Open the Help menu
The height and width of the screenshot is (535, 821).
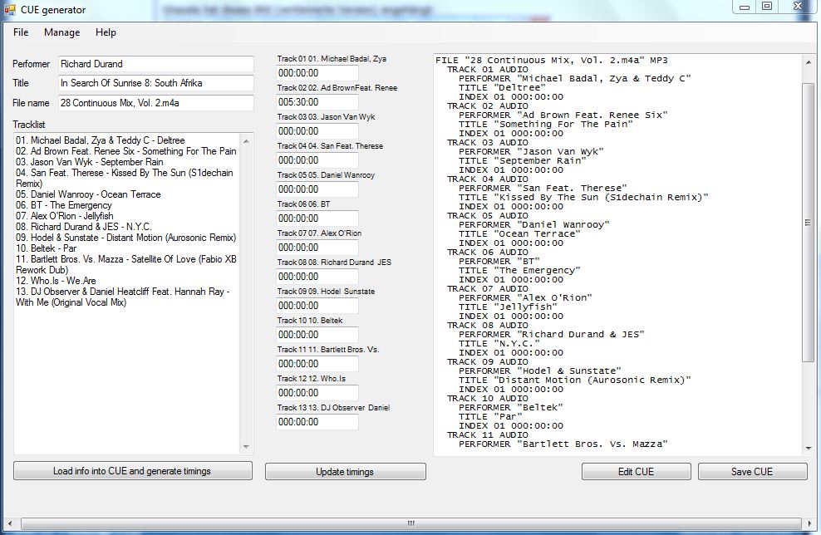106,32
